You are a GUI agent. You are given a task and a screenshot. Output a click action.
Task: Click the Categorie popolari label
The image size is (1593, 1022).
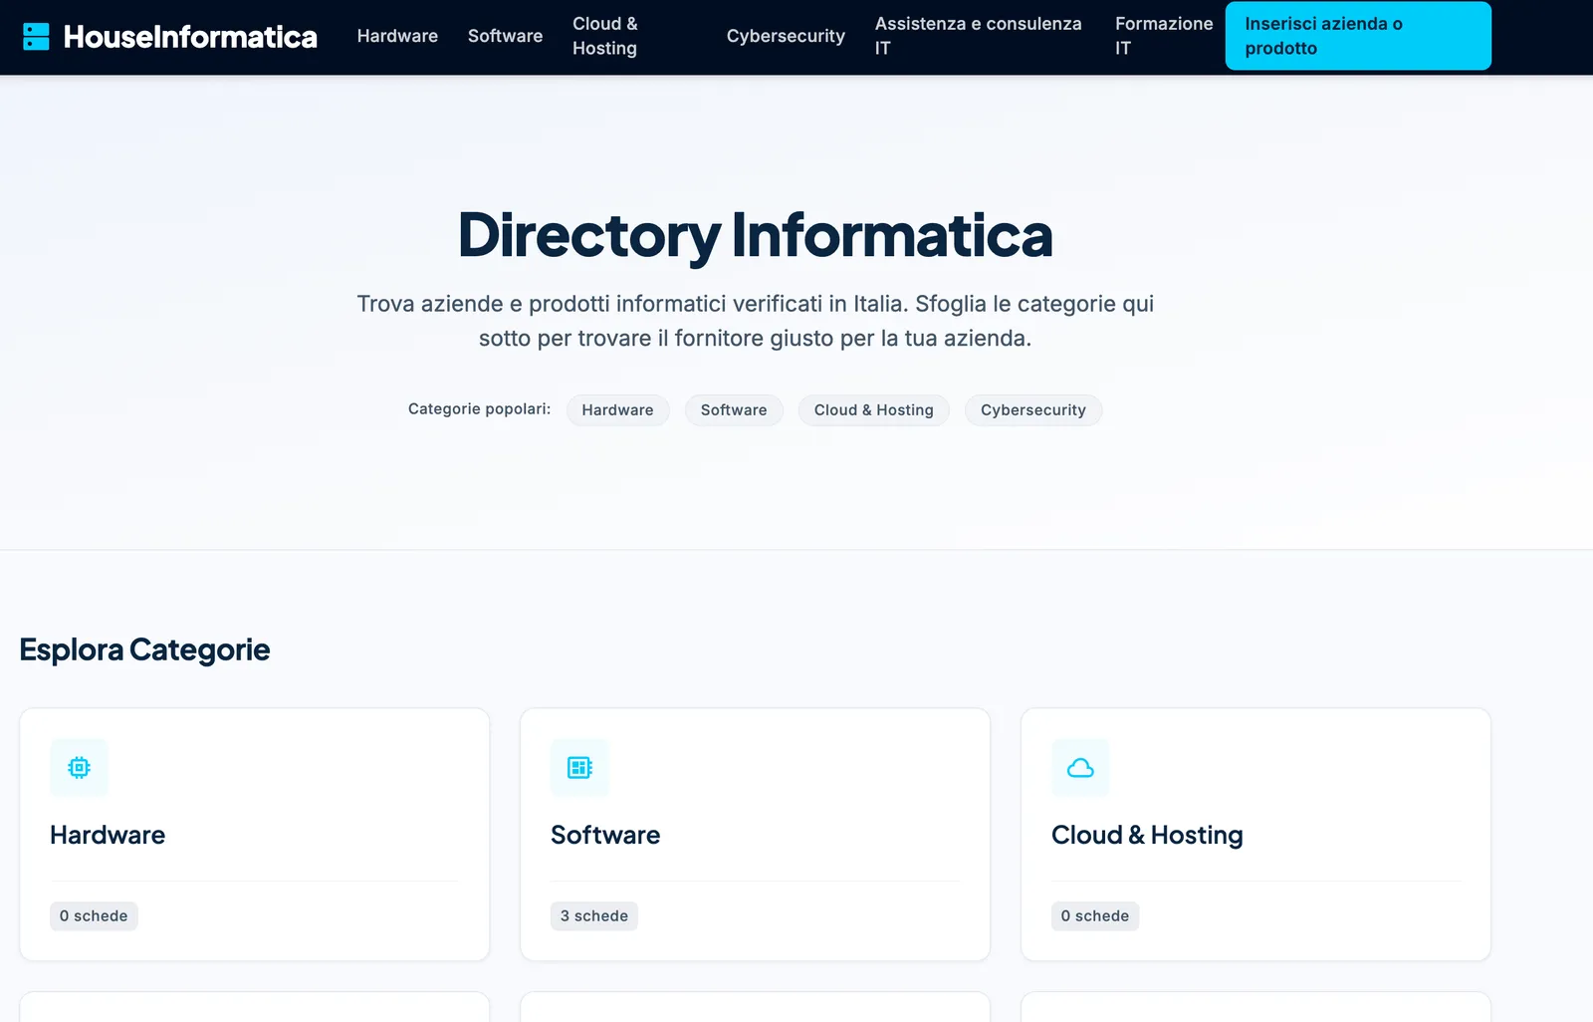[x=479, y=409]
